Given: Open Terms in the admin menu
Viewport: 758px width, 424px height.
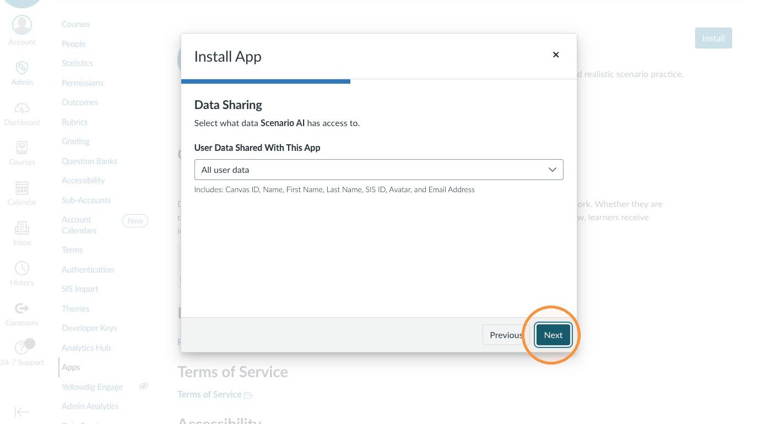Looking at the screenshot, I should click(72, 250).
